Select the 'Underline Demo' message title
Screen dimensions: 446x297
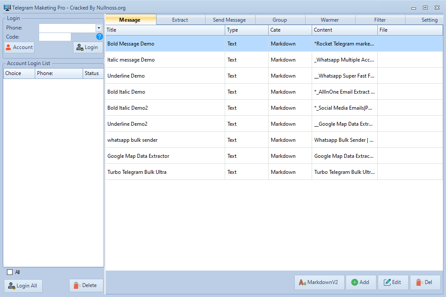(x=126, y=76)
